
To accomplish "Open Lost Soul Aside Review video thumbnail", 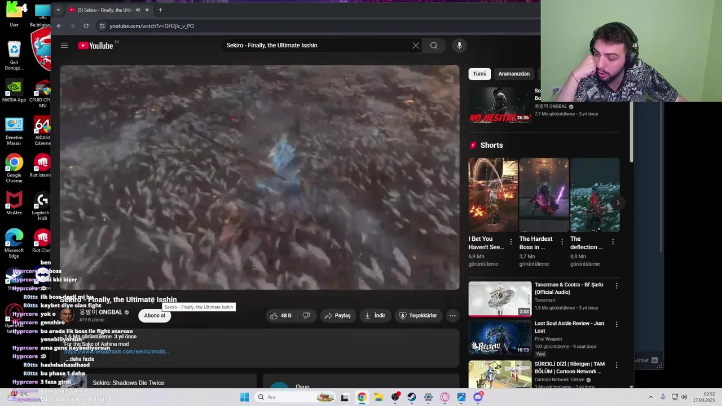I will point(500,338).
